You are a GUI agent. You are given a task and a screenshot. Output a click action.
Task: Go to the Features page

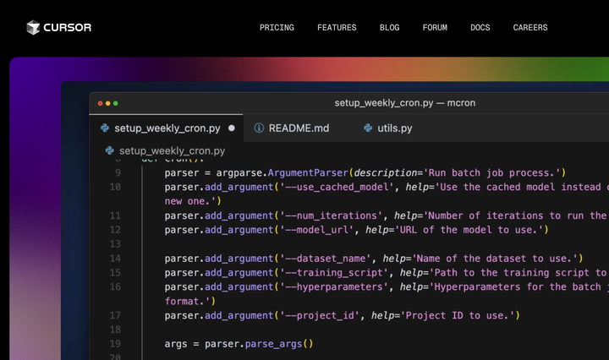(x=337, y=28)
